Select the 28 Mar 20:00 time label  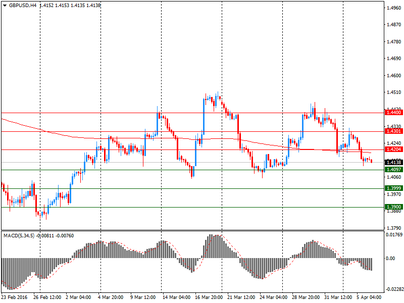pos(306,297)
